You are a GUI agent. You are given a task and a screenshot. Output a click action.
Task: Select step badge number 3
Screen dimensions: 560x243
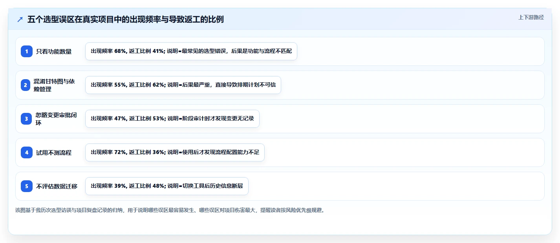[x=27, y=119]
